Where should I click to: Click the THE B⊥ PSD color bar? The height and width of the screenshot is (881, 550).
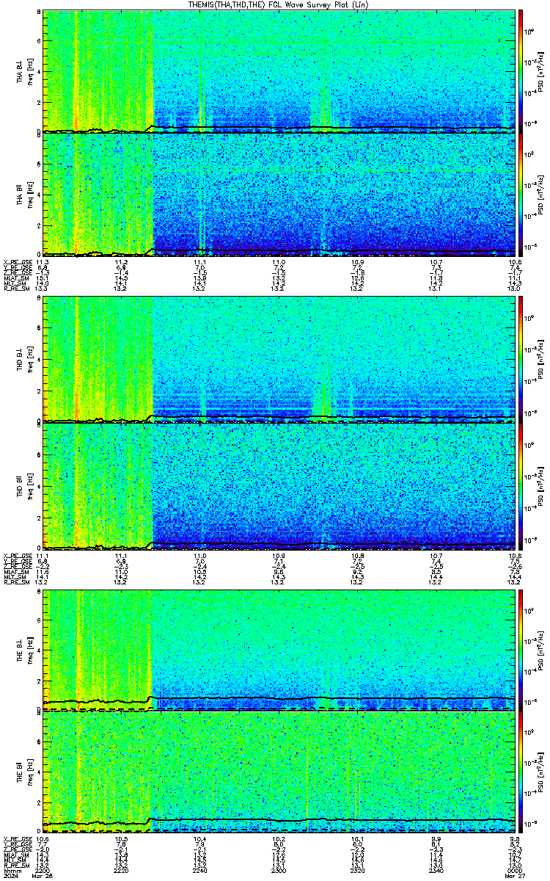tap(521, 649)
